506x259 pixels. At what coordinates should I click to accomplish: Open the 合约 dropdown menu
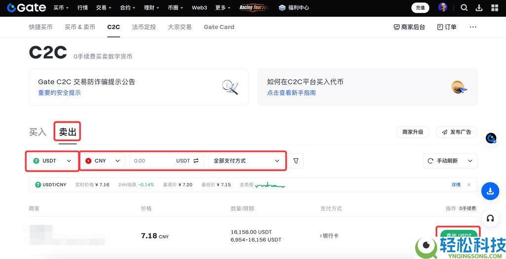[128, 8]
